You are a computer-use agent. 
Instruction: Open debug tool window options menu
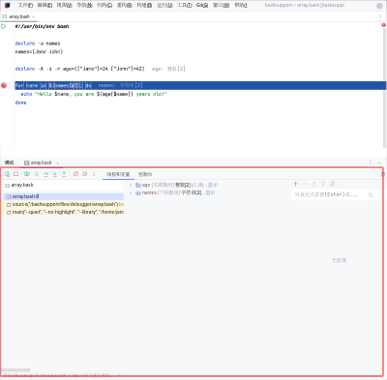[371, 162]
